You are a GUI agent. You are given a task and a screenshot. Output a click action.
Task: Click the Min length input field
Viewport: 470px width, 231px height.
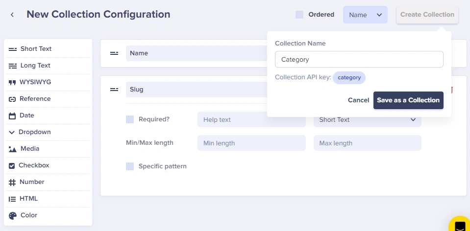[x=251, y=143]
